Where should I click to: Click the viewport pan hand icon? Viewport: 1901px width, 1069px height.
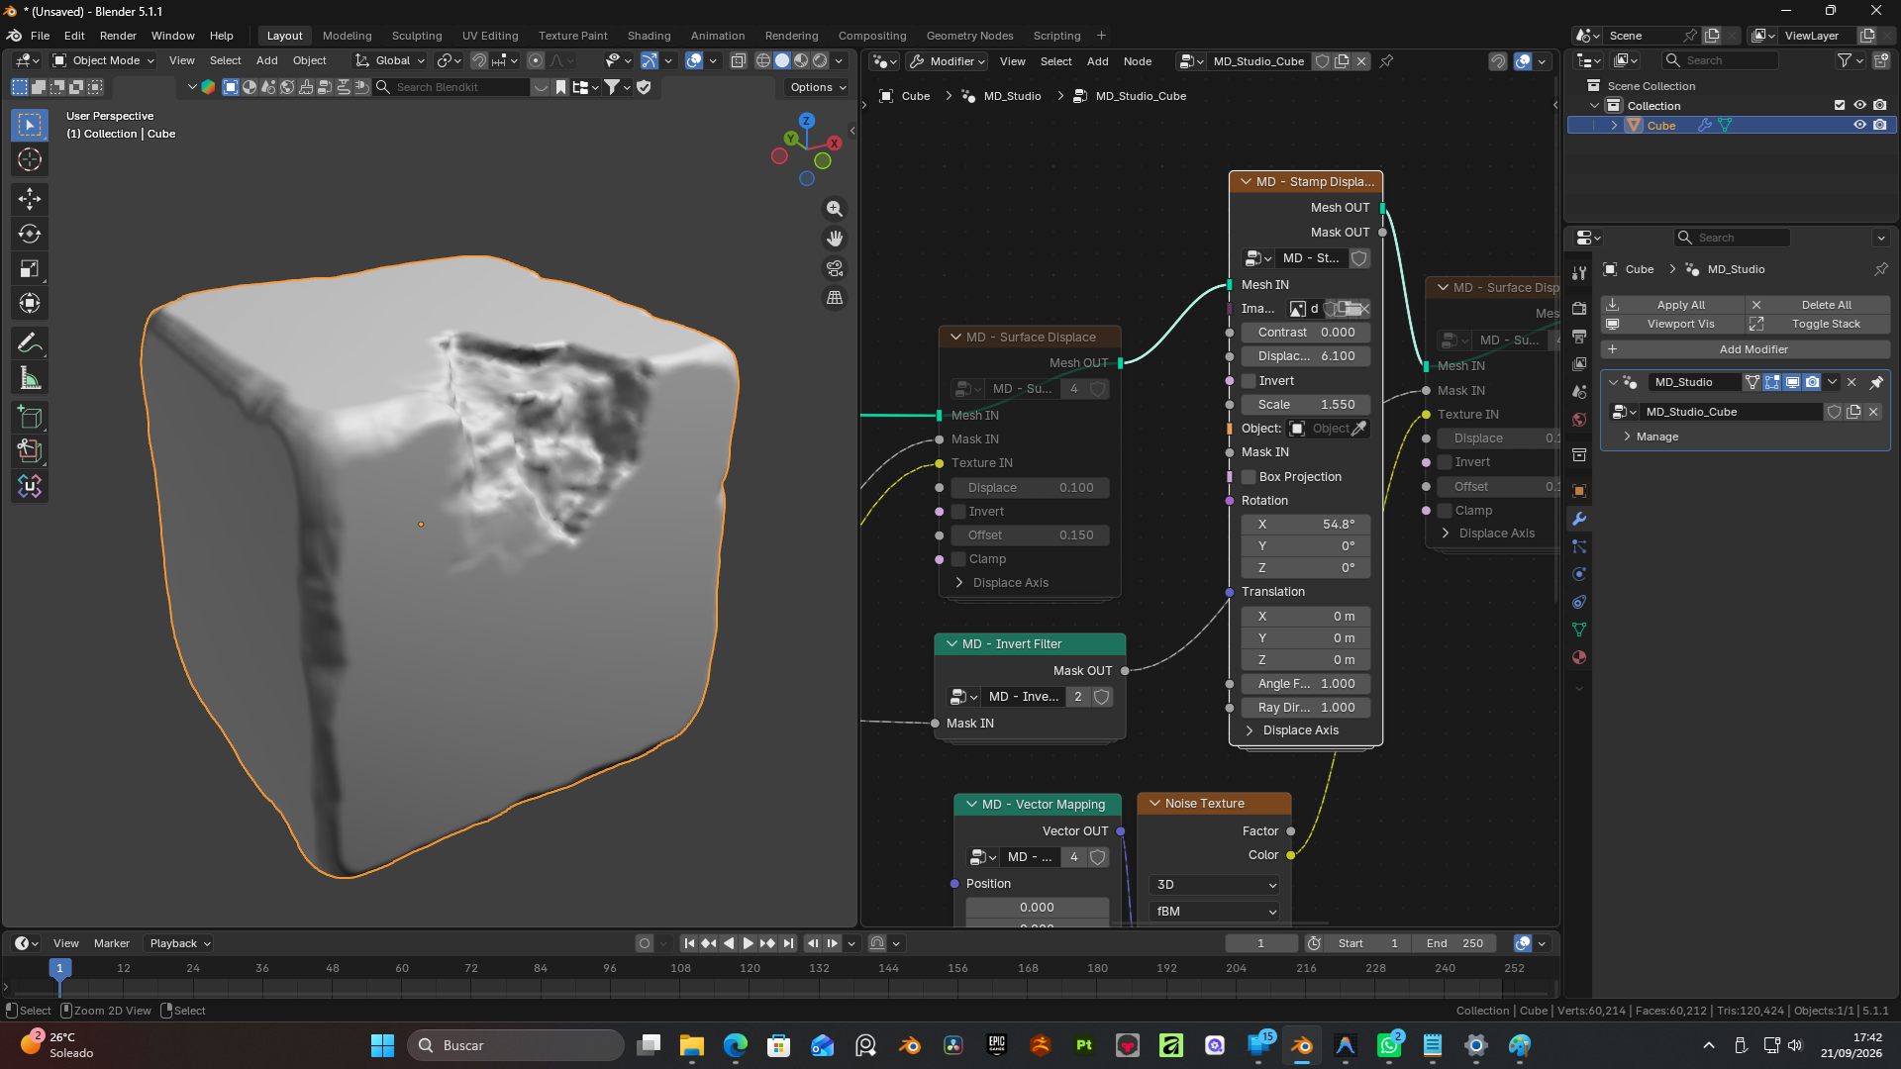click(x=835, y=239)
